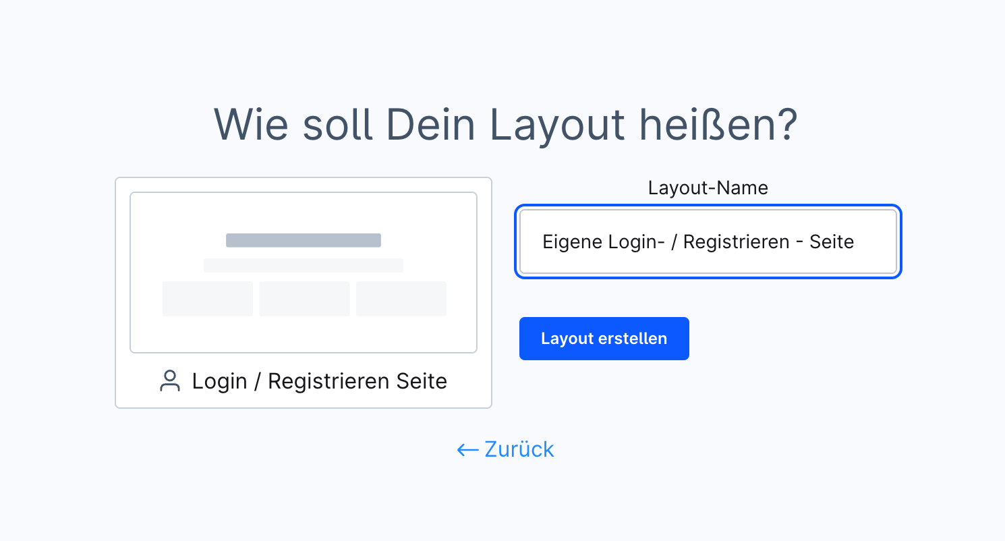Click the user icon beside Login / Registrieren
Viewport: 1005px width, 541px height.
[170, 381]
